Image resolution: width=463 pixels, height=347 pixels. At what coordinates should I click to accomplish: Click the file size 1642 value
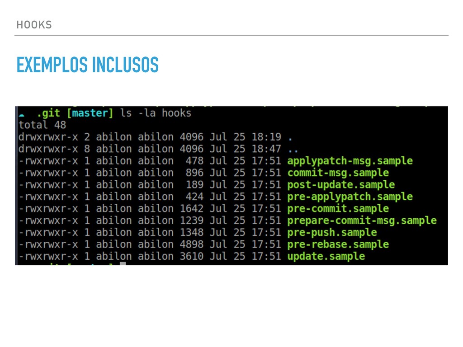click(191, 209)
